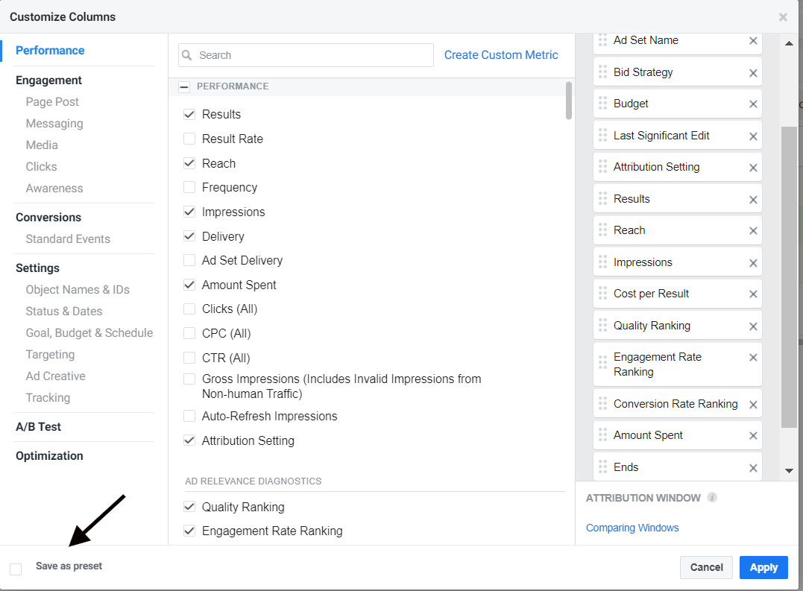Viewport: 803px width, 591px height.
Task: Remove Conversion Rate Ranking column
Action: point(753,403)
